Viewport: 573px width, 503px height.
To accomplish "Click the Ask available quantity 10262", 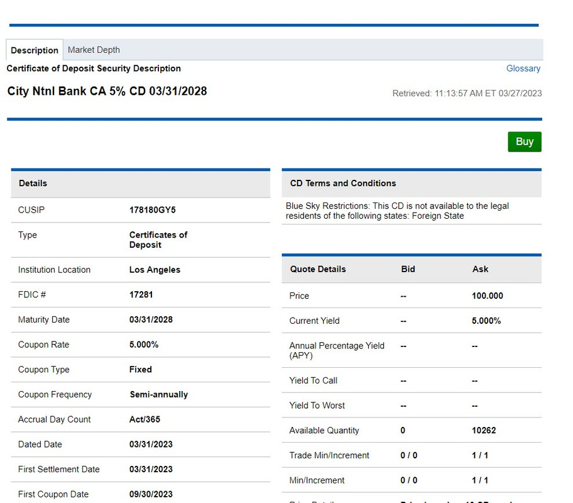I will point(484,430).
